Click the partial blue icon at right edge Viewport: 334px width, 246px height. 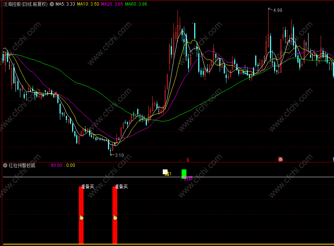click(333, 159)
